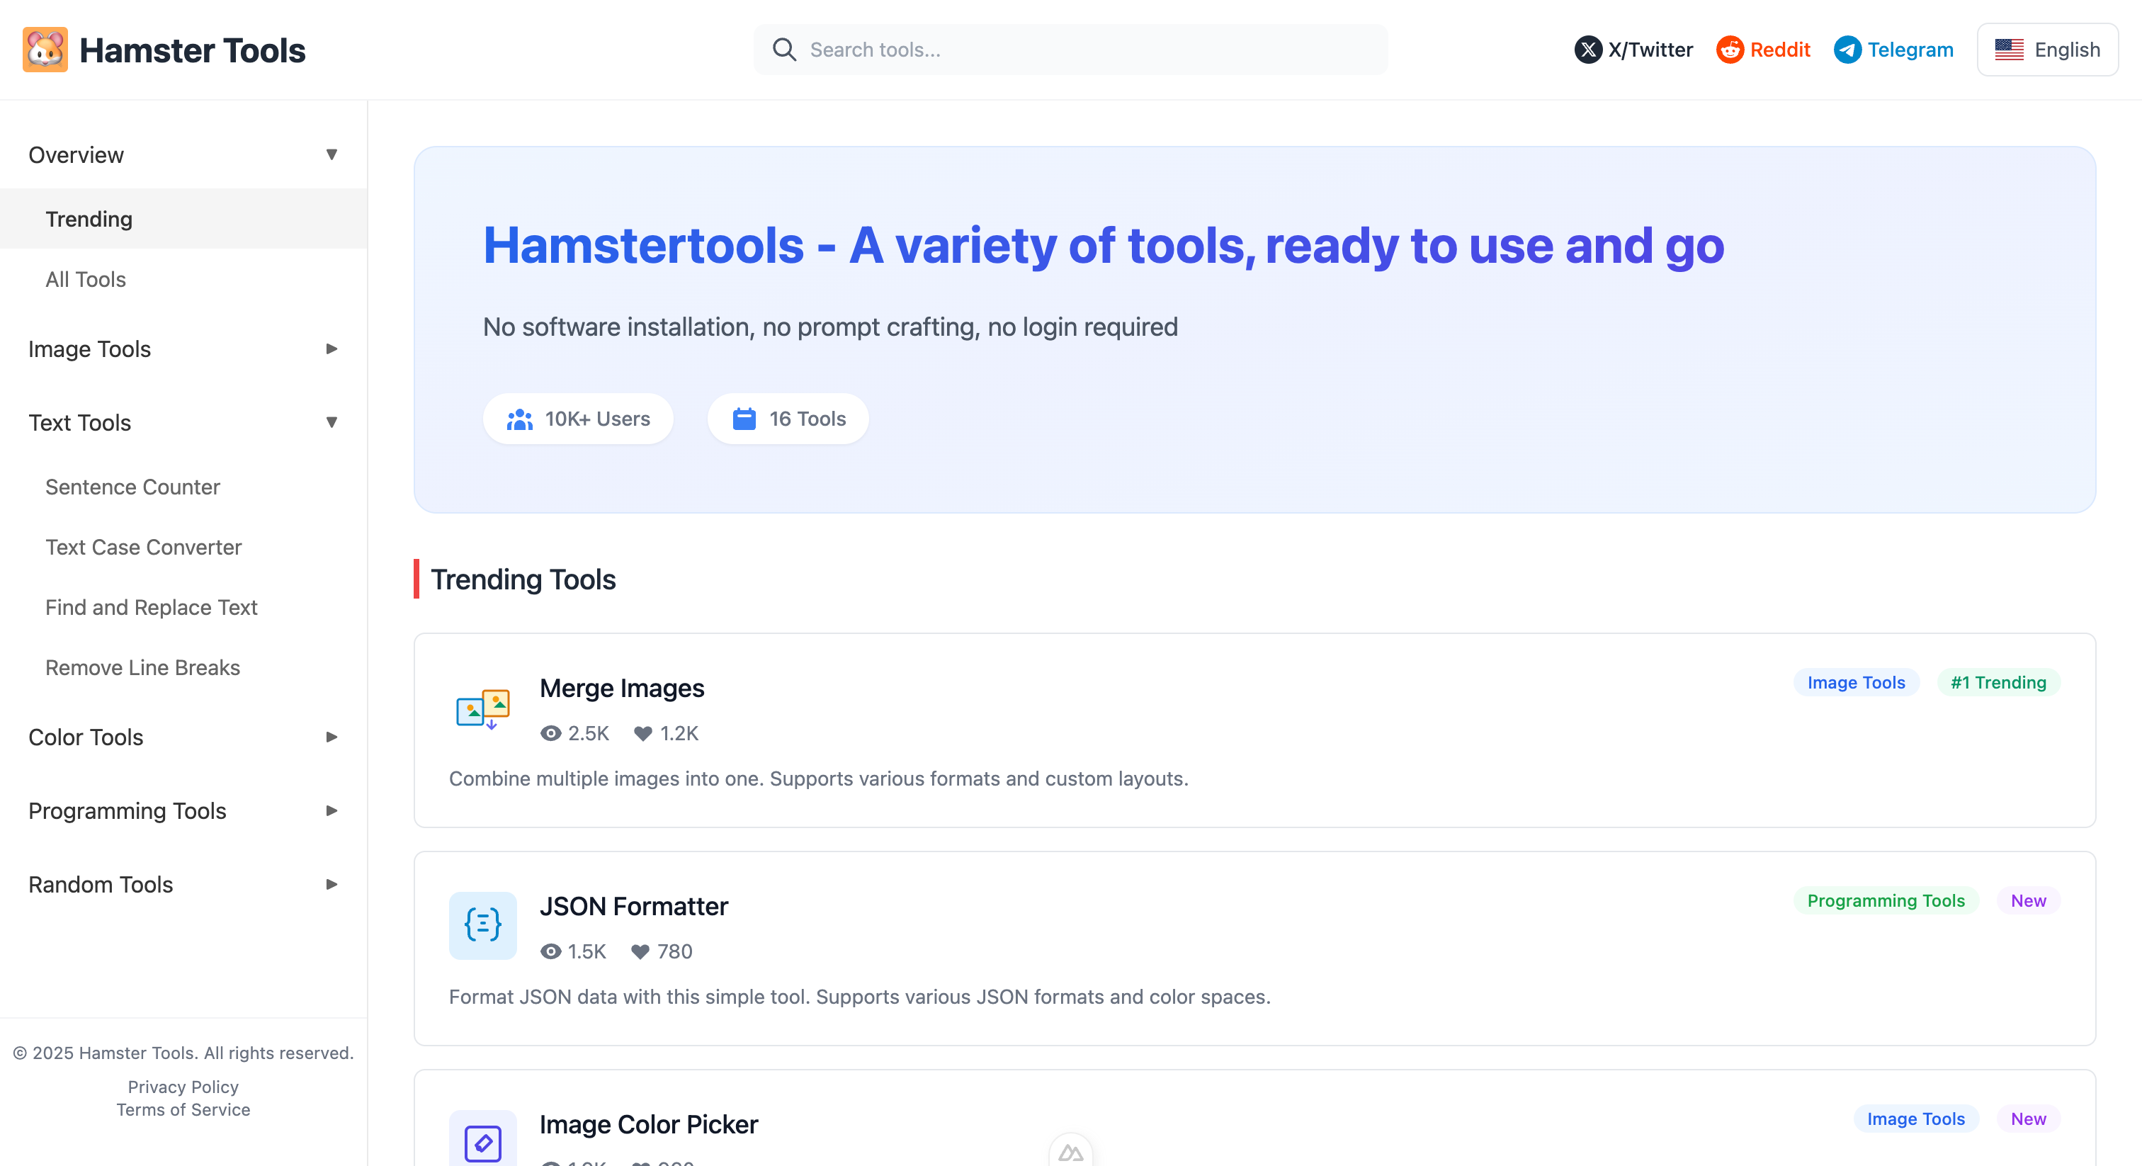This screenshot has width=2142, height=1166.
Task: Collapse the Overview section arrow
Action: coord(331,154)
